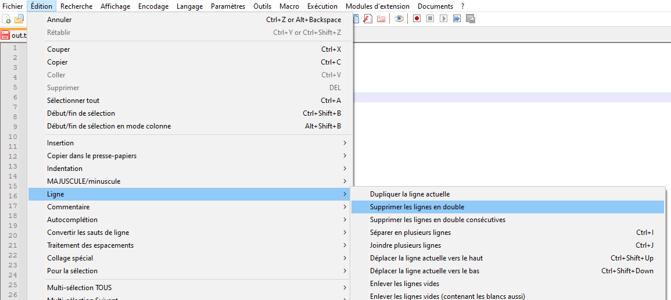
Task: Open the Macro menu
Action: pyautogui.click(x=289, y=6)
